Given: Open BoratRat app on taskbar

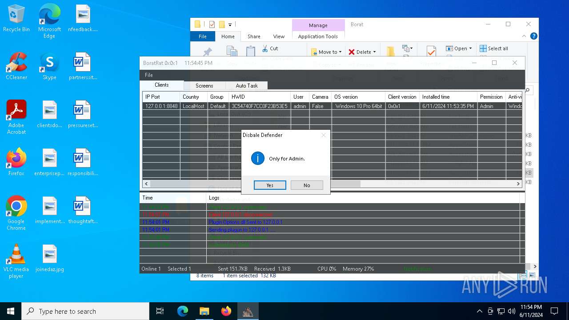Looking at the screenshot, I should [x=248, y=311].
